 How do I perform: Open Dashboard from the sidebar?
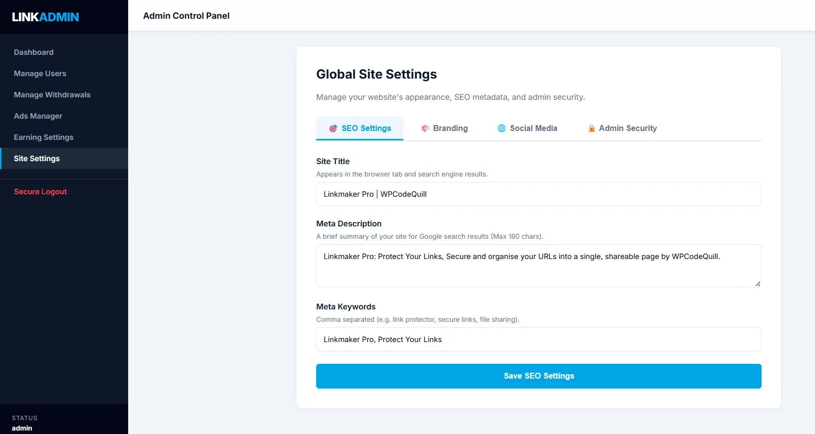(x=34, y=52)
